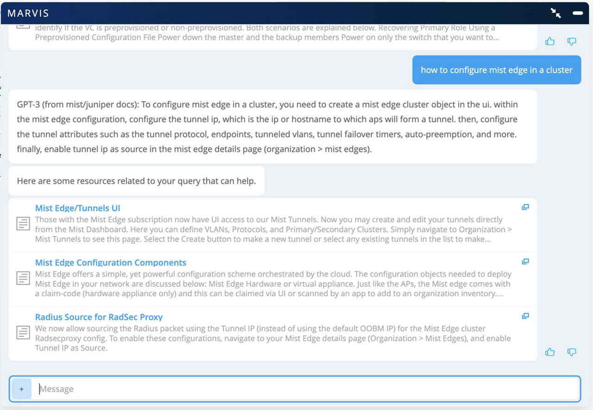This screenshot has width=593, height=410.
Task: Click document icon beside Radius Source article
Action: 23,333
